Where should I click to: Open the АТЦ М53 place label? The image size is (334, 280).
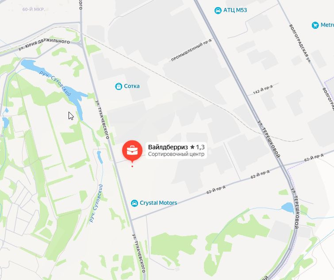235,10
